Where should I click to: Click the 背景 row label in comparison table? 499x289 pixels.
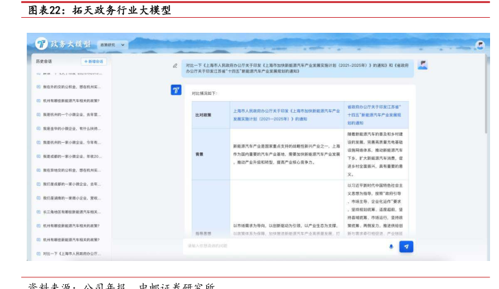point(199,154)
